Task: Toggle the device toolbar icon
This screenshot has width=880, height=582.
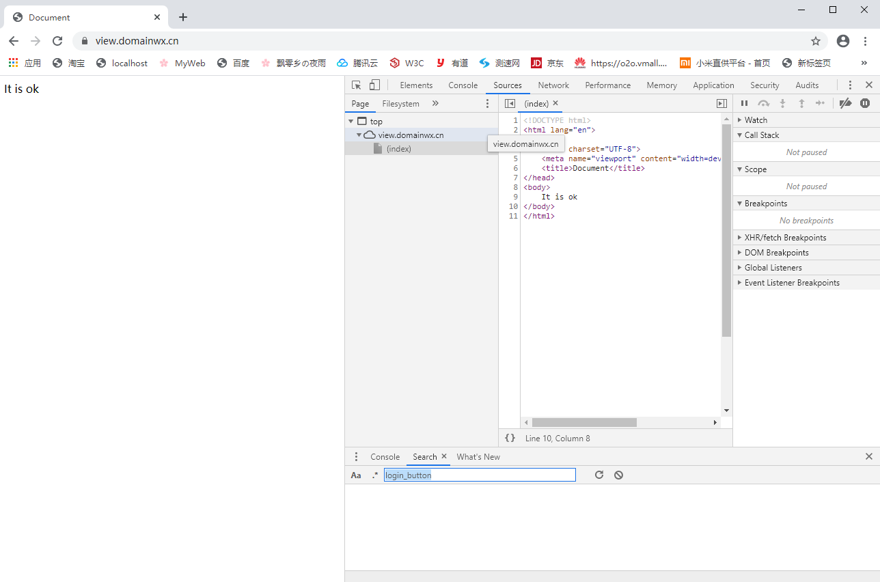Action: [x=374, y=85]
